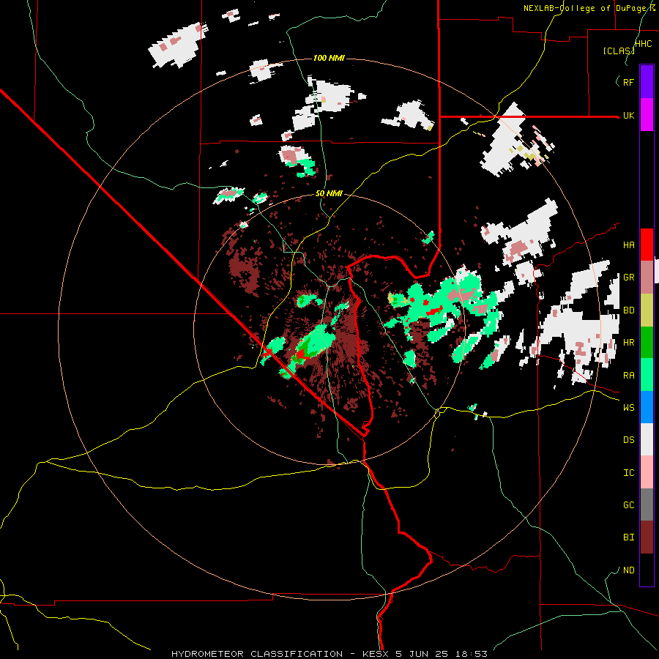Screen dimensions: 659x659
Task: Click the IC legend label
Action: click(628, 473)
